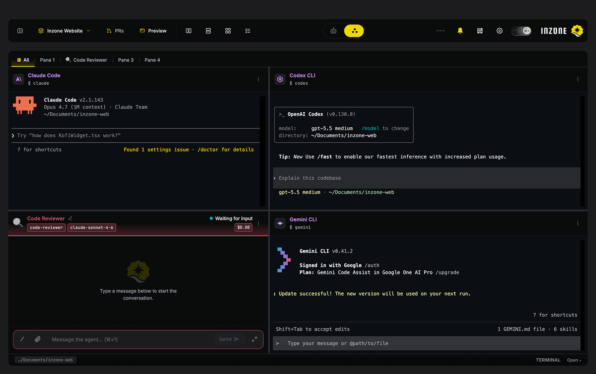Switch to the Pane 4 tab
Image resolution: width=596 pixels, height=374 pixels.
152,60
